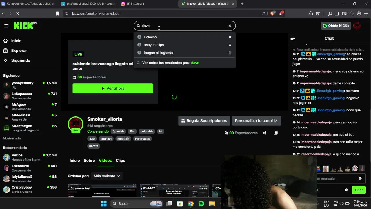Open chat settings gear icon
The width and height of the screenshot is (371, 209).
point(346,190)
